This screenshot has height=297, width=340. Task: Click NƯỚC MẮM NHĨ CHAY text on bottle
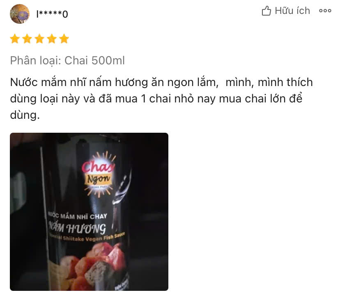(78, 216)
